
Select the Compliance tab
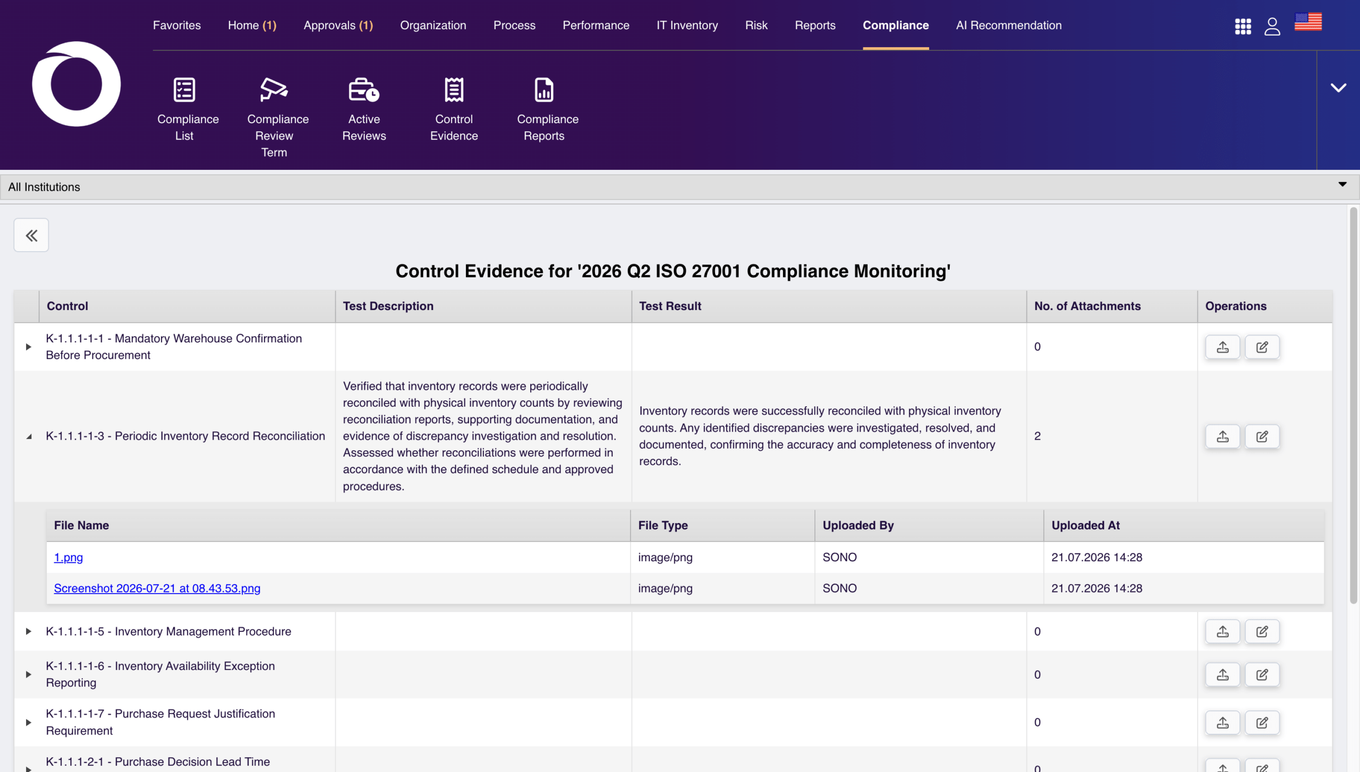(x=896, y=25)
